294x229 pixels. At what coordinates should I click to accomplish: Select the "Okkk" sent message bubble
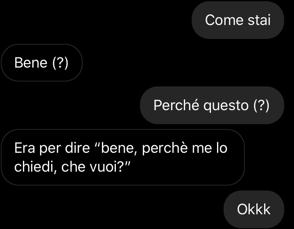pos(254,209)
